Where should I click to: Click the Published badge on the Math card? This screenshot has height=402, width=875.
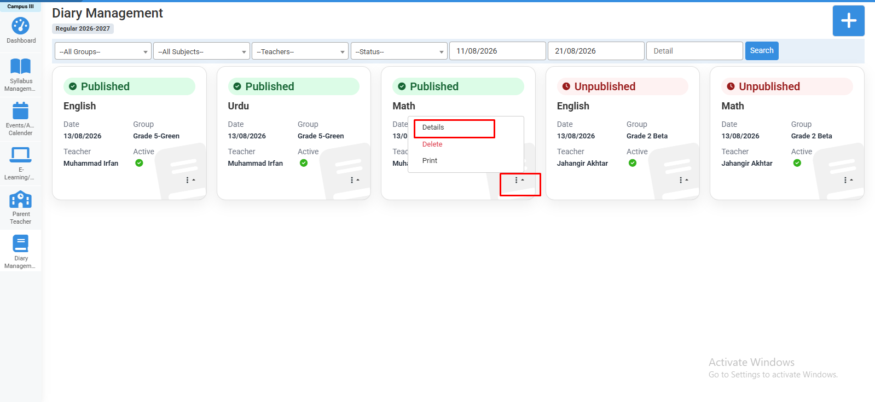pyautogui.click(x=458, y=86)
